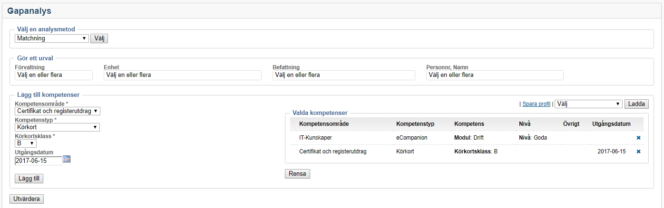The width and height of the screenshot is (664, 208).
Task: Click the Välj button for analysis method
Action: click(99, 38)
